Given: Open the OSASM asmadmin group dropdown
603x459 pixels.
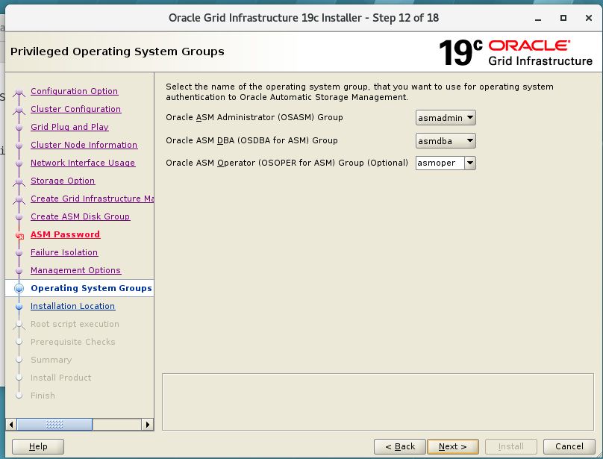Looking at the screenshot, I should [x=446, y=118].
